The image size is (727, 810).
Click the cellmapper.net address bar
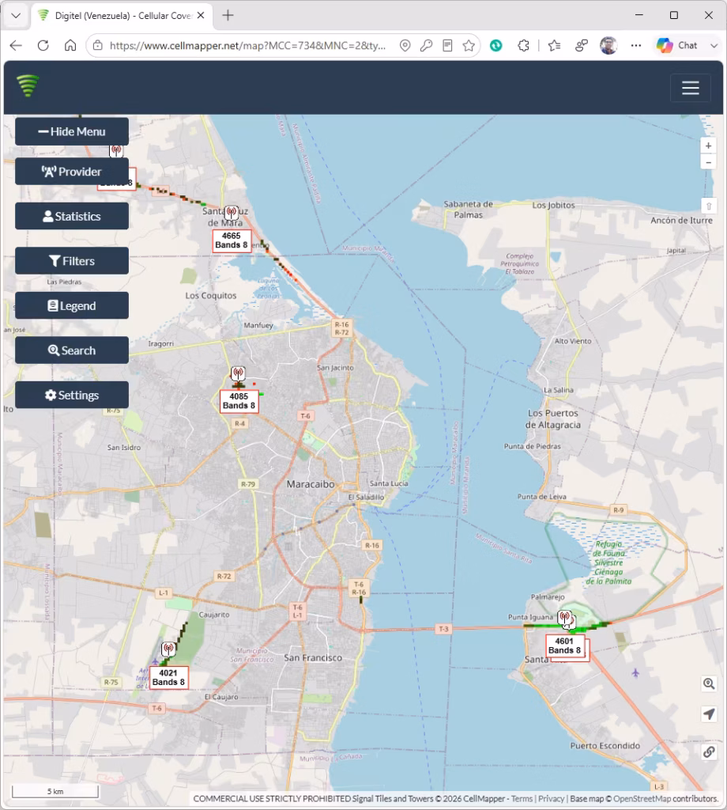pos(247,45)
